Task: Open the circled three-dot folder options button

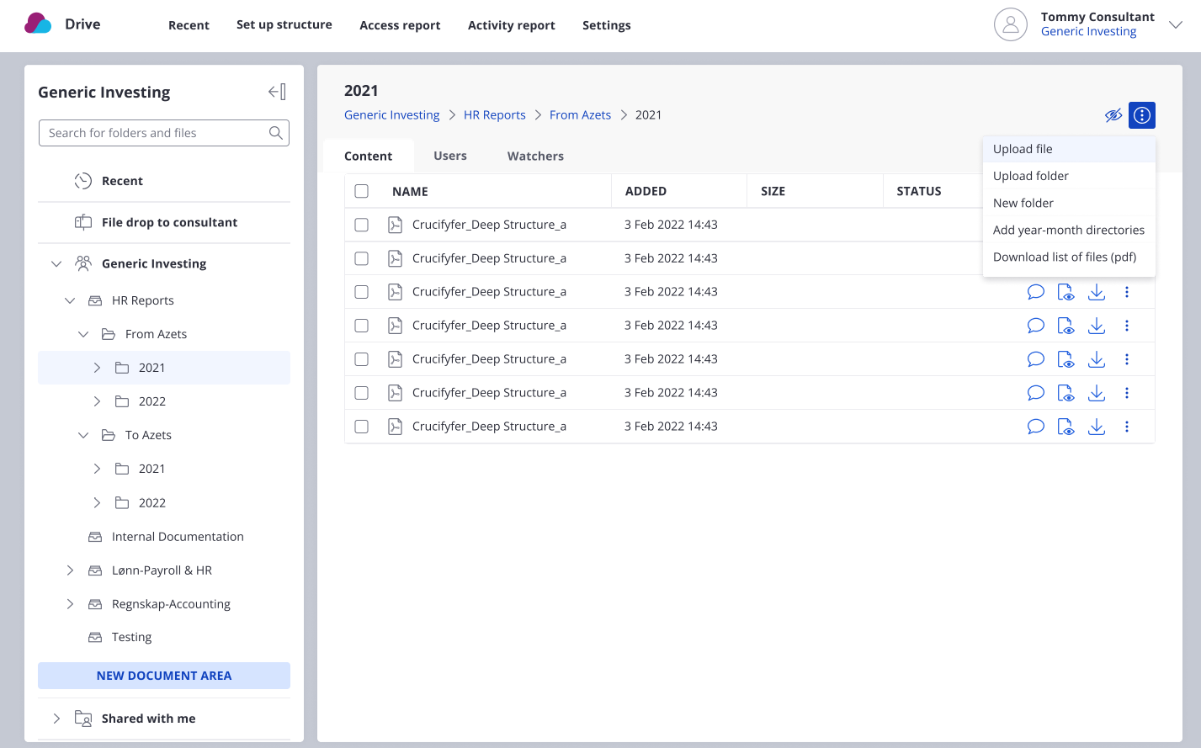Action: point(1142,115)
